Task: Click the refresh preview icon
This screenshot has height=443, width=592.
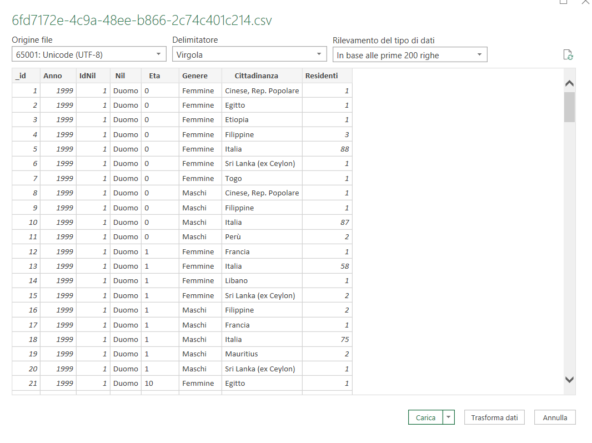Action: 568,55
